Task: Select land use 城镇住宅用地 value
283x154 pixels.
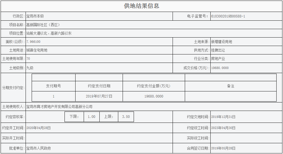Action: pyautogui.click(x=37, y=50)
